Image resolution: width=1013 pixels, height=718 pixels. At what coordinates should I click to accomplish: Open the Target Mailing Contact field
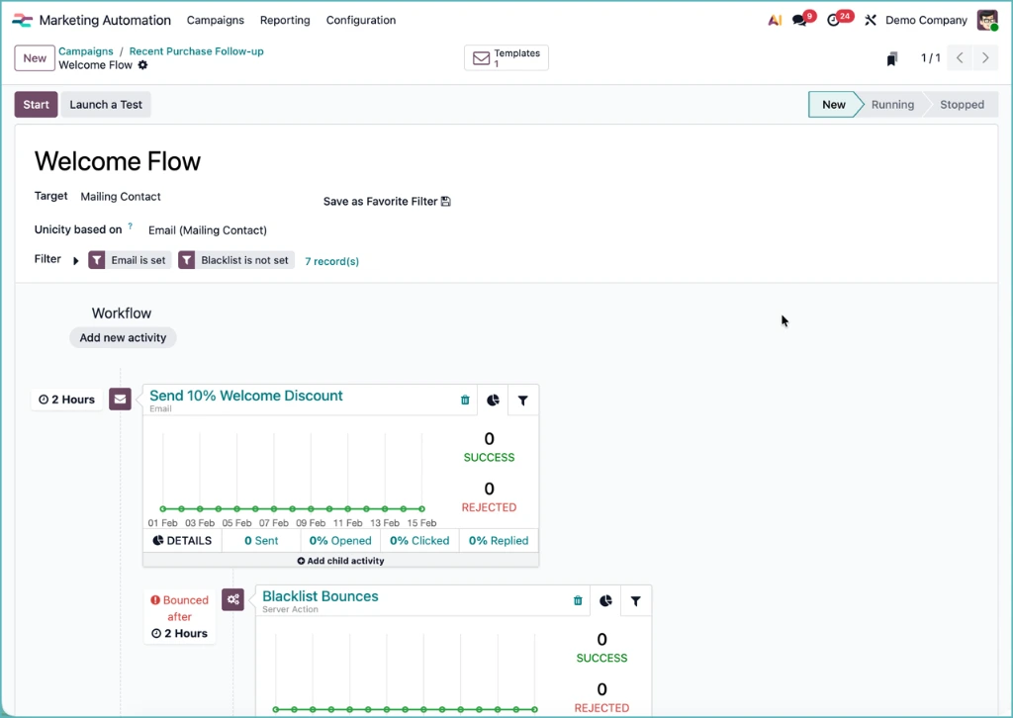[x=121, y=196]
